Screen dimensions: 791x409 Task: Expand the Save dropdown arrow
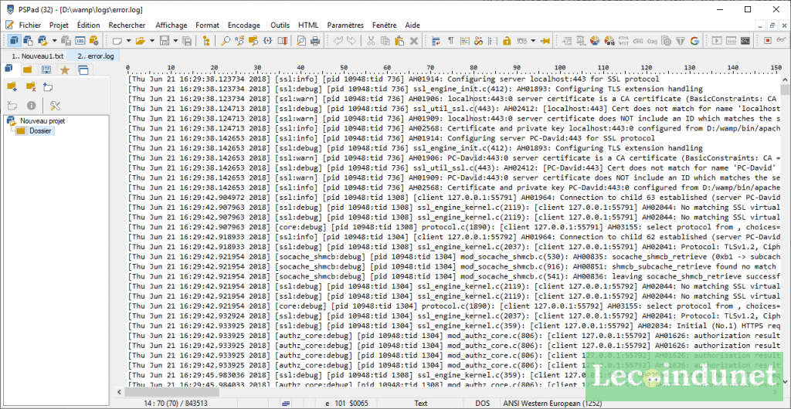click(175, 41)
